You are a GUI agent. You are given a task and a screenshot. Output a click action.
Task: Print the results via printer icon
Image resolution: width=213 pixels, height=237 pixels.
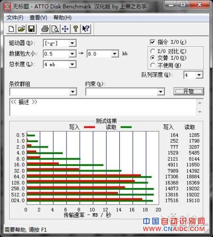(x=45, y=29)
